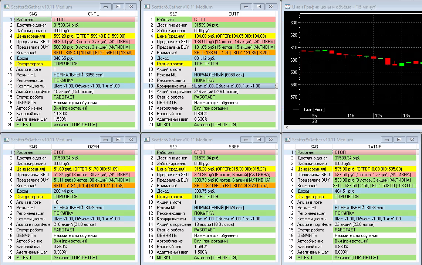
Task: Select the CNRU column header
Action: pos(94,14)
